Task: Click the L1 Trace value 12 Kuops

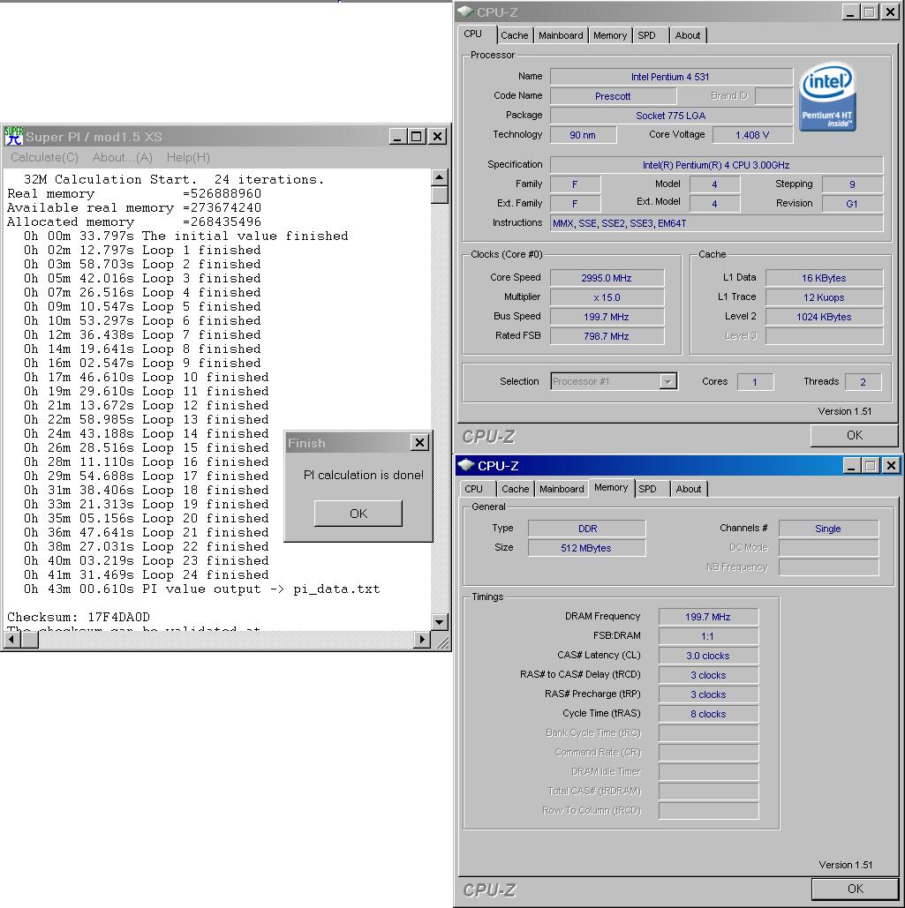Action: pyautogui.click(x=824, y=297)
